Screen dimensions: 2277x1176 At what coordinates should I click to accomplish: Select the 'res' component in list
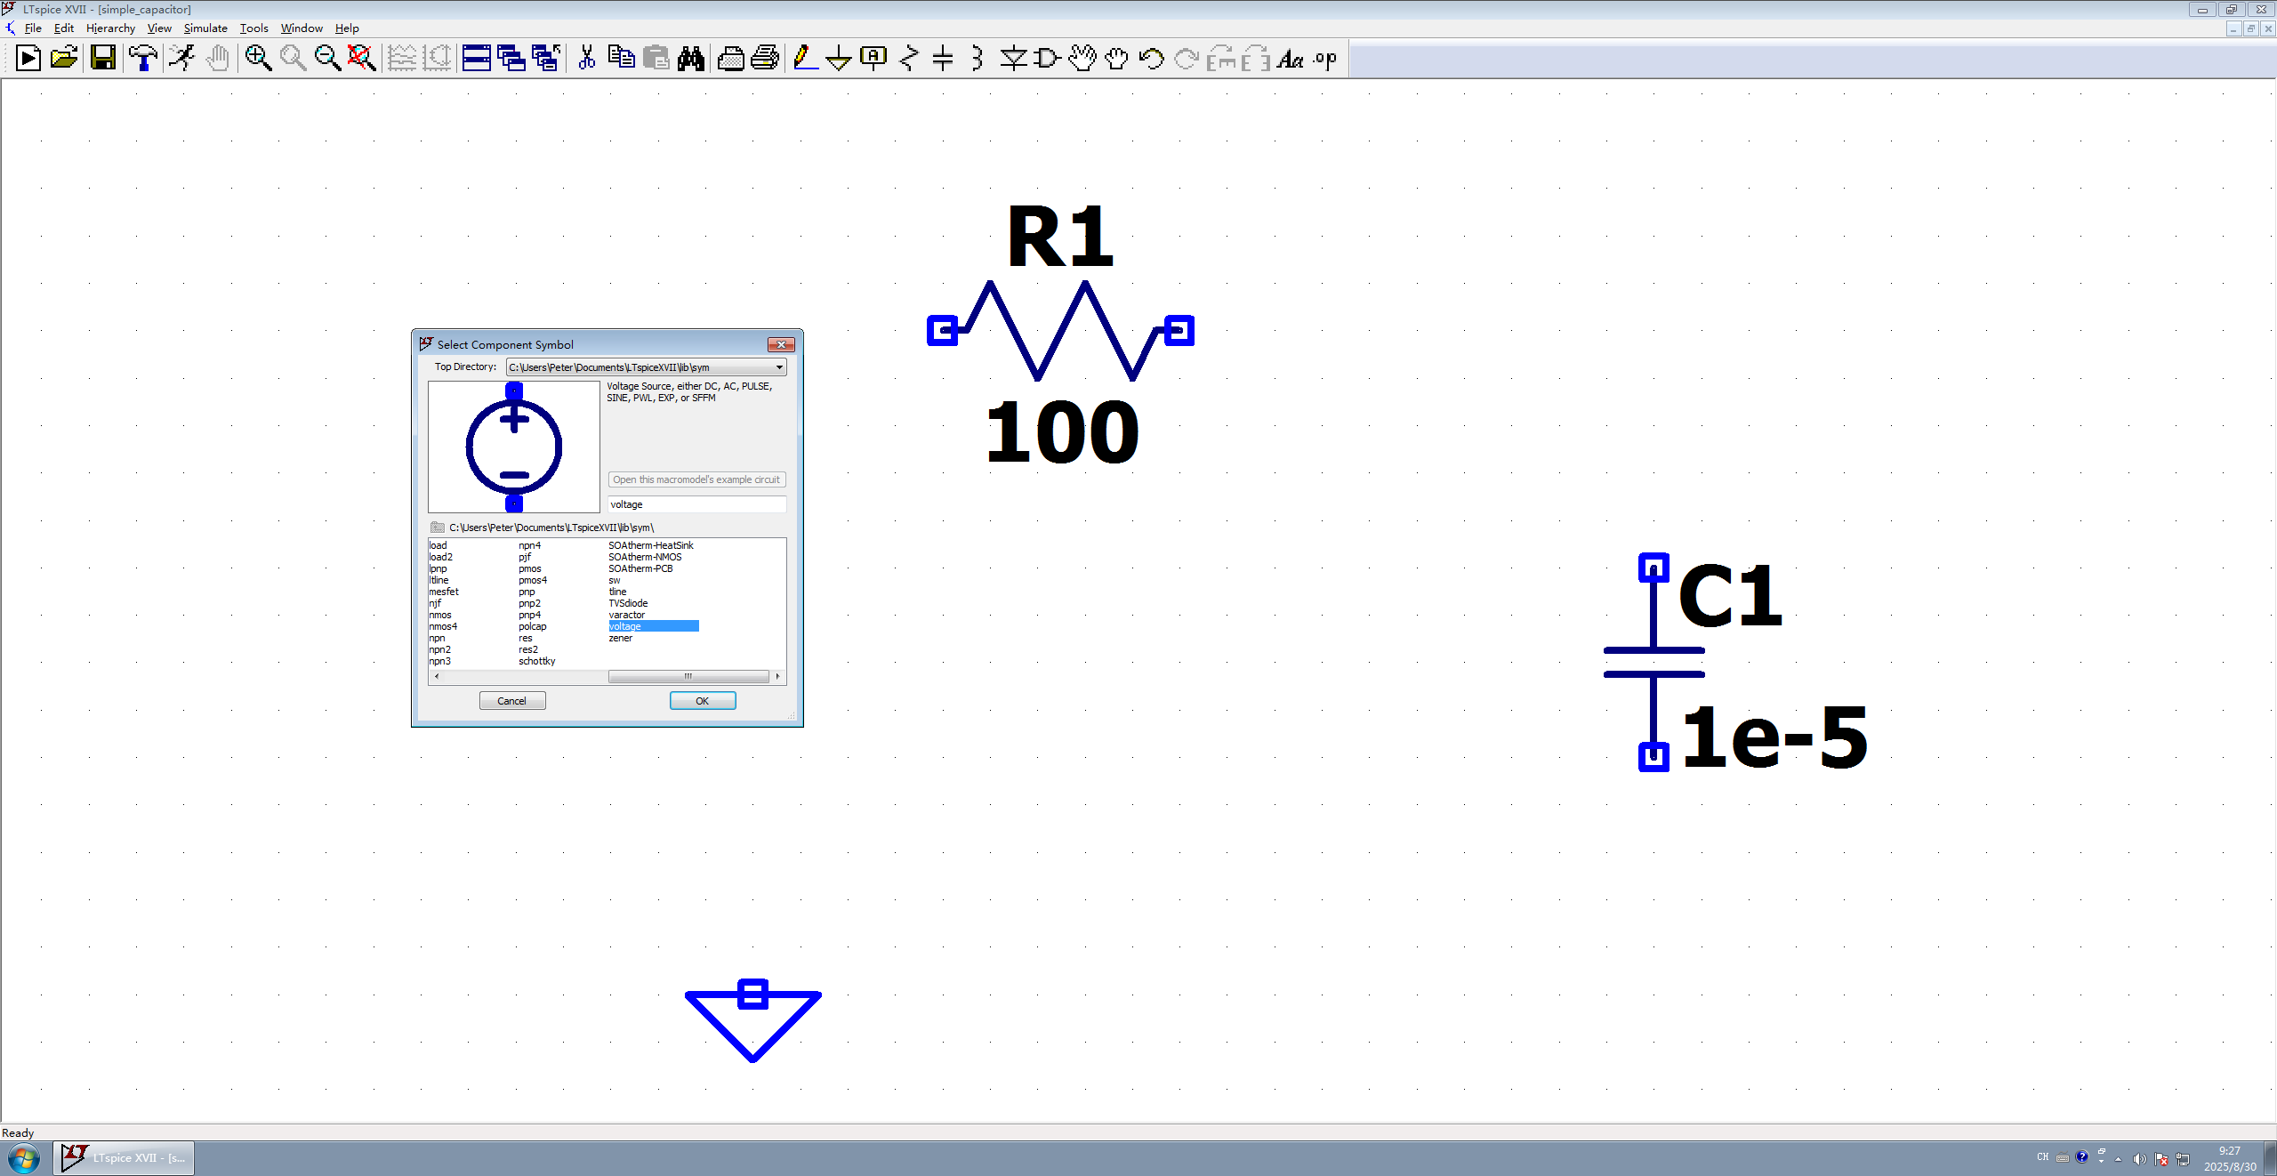click(526, 638)
